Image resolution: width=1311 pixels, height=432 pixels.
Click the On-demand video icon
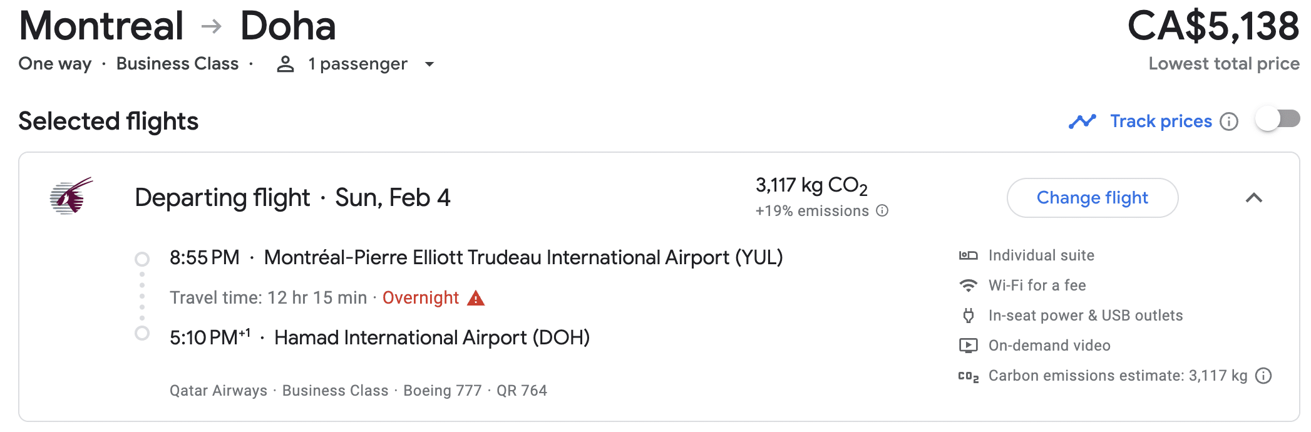968,346
